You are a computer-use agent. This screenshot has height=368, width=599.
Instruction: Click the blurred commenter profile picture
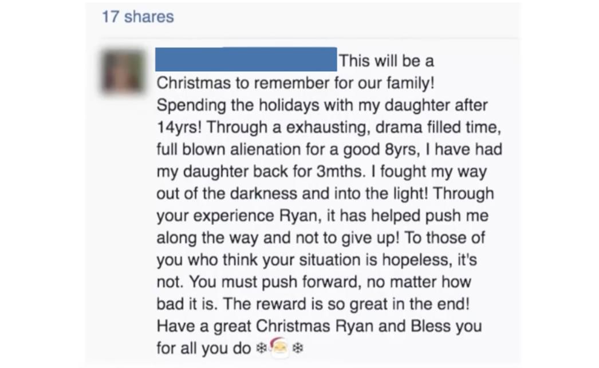(x=123, y=71)
